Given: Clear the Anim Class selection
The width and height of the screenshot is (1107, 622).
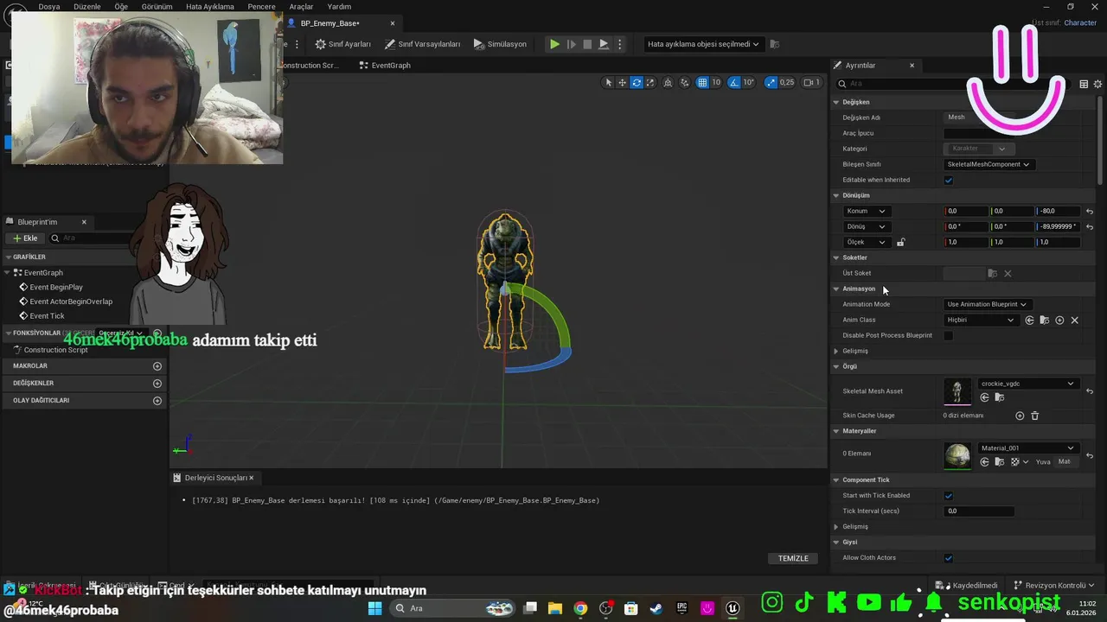Looking at the screenshot, I should 1074,320.
